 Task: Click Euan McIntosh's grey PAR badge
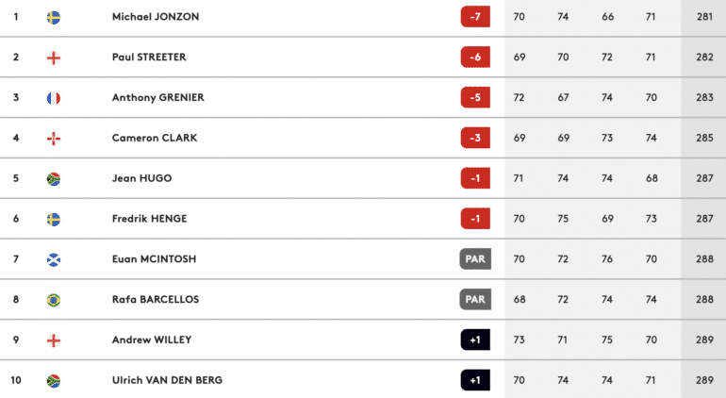[476, 259]
